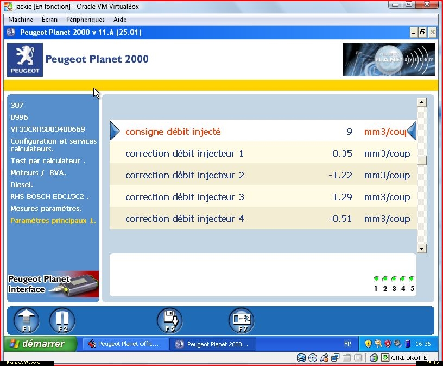This screenshot has width=443, height=366.
Task: Click the Peugeot lion logo
Action: point(24,60)
